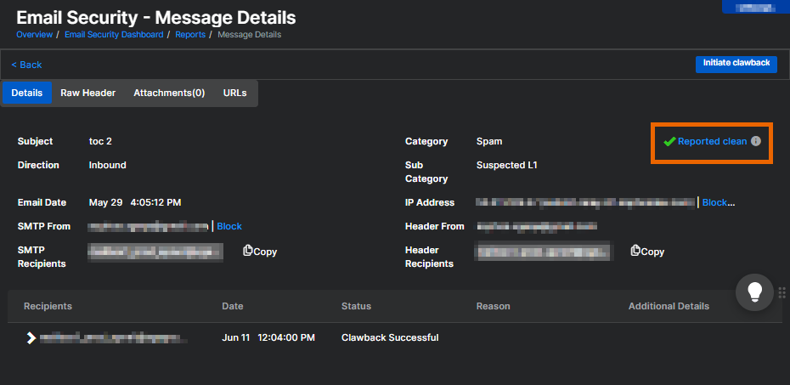Open the Attachments(0) tab
790x385 pixels.
pos(169,93)
